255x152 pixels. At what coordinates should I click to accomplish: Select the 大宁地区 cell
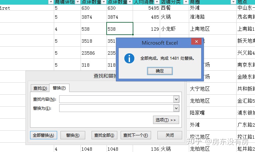pos(213,89)
